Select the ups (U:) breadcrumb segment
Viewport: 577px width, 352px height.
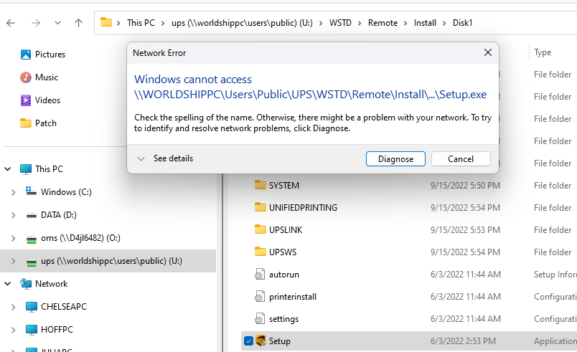pos(242,23)
